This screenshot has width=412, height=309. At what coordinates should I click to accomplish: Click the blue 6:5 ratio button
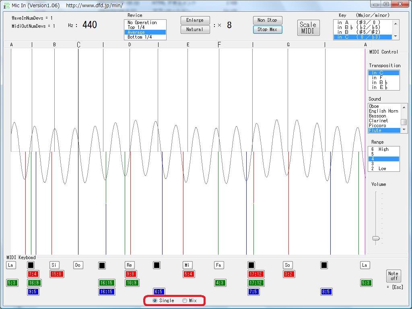coord(159,292)
